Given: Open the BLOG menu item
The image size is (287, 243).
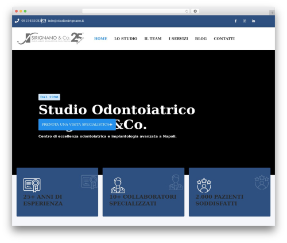Looking at the screenshot, I should (201, 38).
